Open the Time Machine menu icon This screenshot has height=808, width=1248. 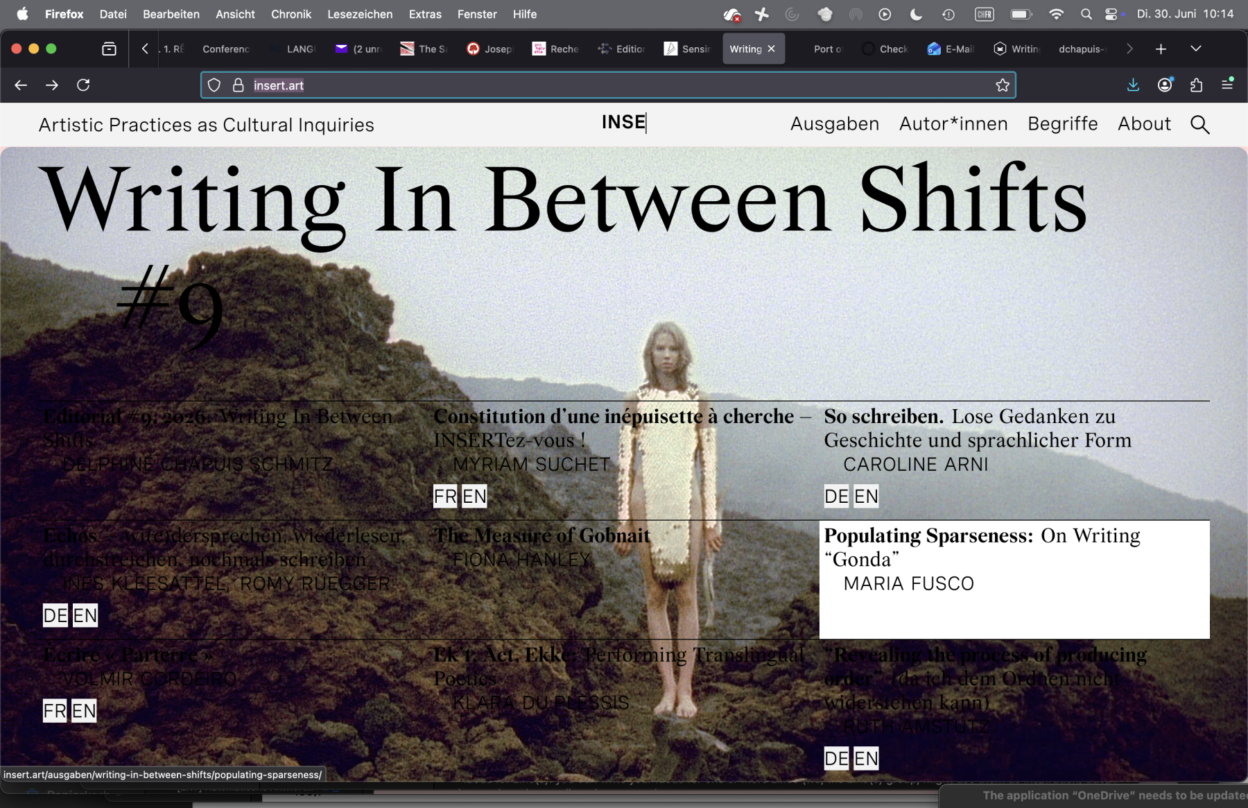point(948,14)
